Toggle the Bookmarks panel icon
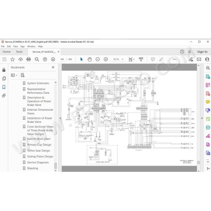211x211 pixels. tap(4, 87)
